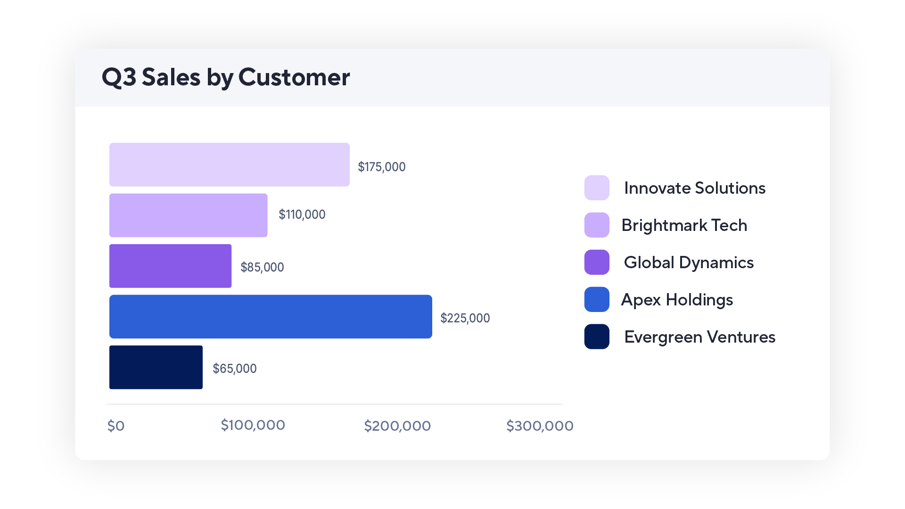
Task: Click the $85,000 data label
Action: (x=263, y=267)
